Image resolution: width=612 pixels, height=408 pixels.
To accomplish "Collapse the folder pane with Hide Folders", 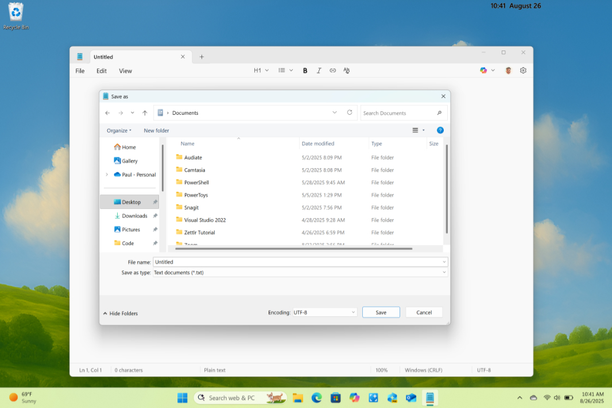I will click(x=121, y=313).
